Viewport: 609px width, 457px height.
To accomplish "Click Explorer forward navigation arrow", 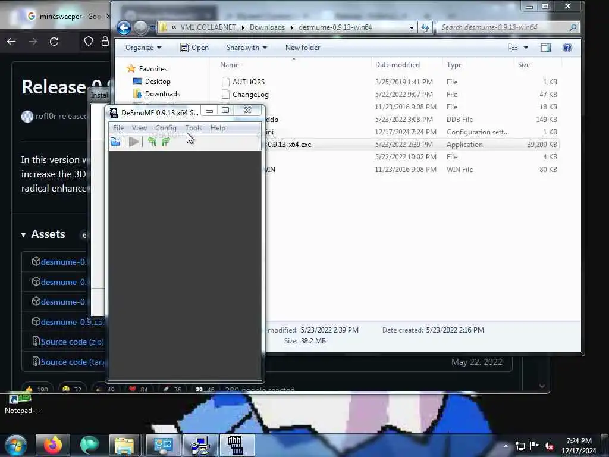I will coord(140,27).
